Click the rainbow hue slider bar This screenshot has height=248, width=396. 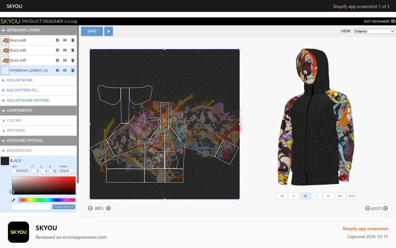tap(47, 200)
